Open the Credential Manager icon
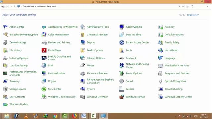Screen dimensions: 212x119 tap(83, 35)
